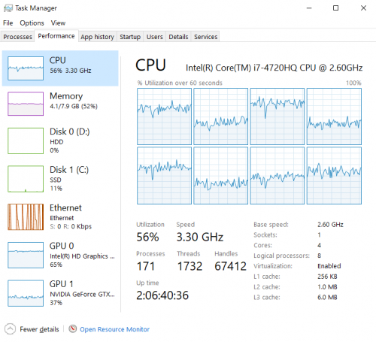Click the first logical processor utilization graph
This screenshot has width=376, height=342.
point(164,117)
